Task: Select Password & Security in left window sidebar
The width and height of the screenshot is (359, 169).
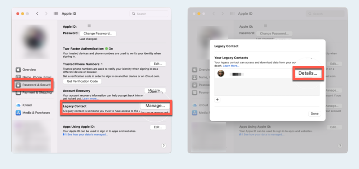Action: pyautogui.click(x=33, y=85)
